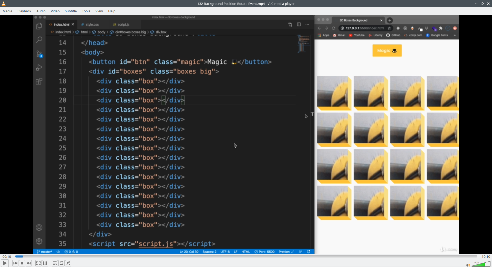Switch to the style.css editor tab
This screenshot has height=267, width=492.
point(92,25)
